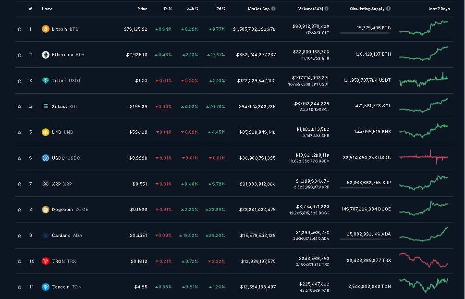The image size is (465, 299).
Task: Toggle the watchlist star for Bitcoin
Action: (19, 29)
